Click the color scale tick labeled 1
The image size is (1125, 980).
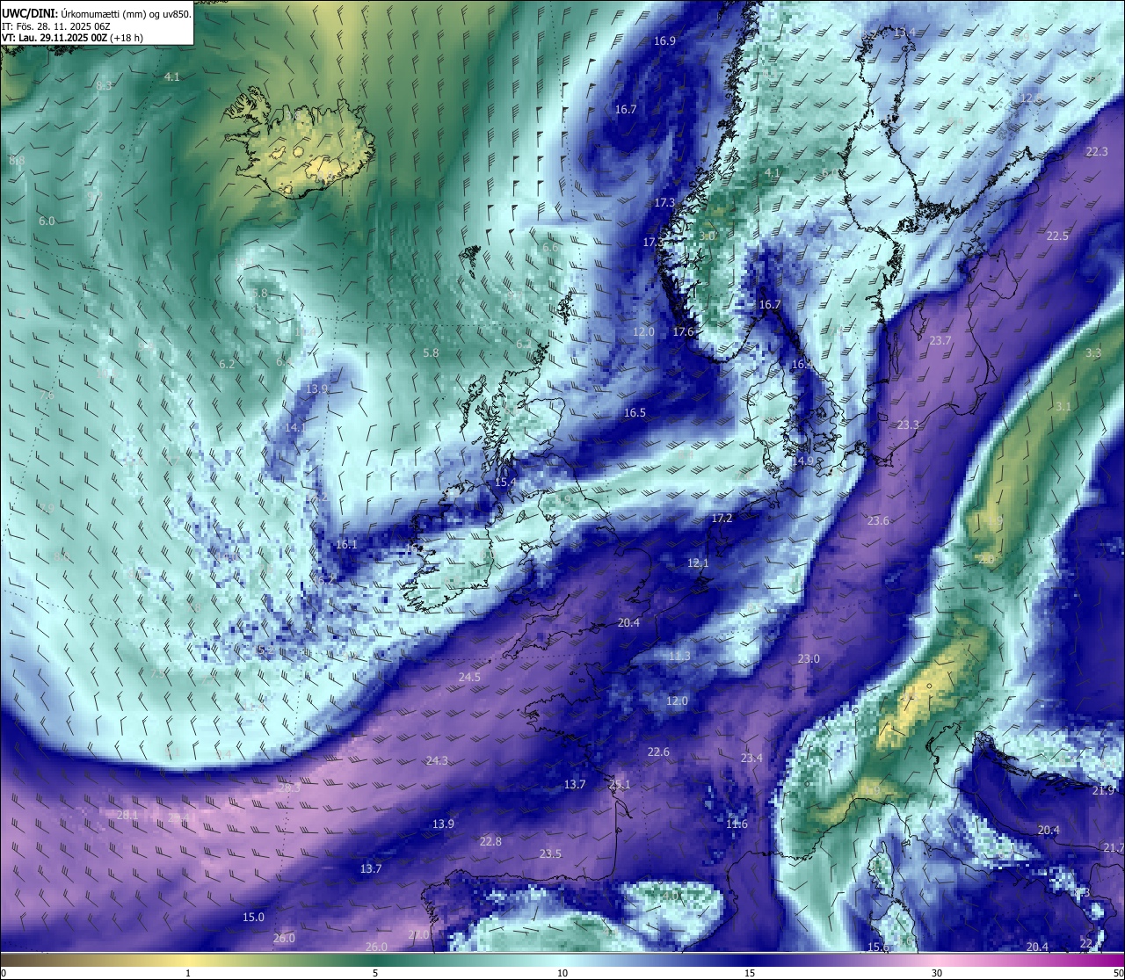[x=188, y=973]
